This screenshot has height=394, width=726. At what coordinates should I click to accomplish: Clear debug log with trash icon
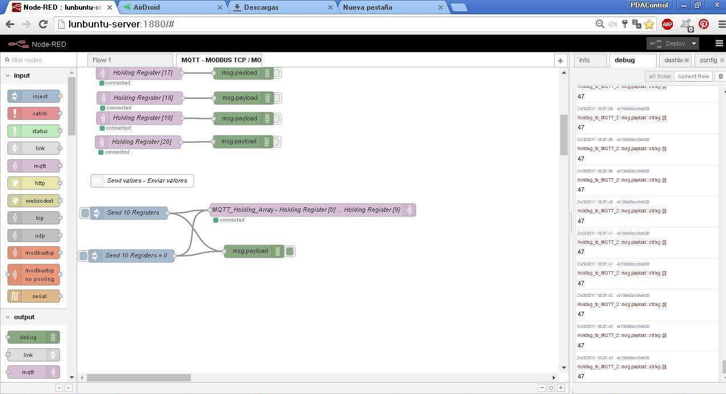point(720,76)
